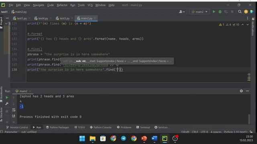Open the Help menu
The height and width of the screenshot is (144, 257).
coord(112,5)
